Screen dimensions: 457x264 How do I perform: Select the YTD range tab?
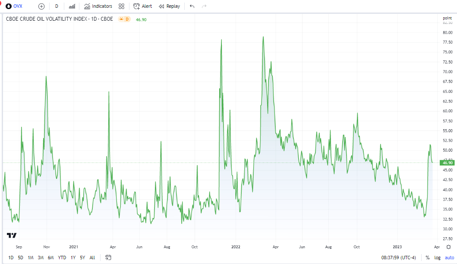click(x=61, y=257)
